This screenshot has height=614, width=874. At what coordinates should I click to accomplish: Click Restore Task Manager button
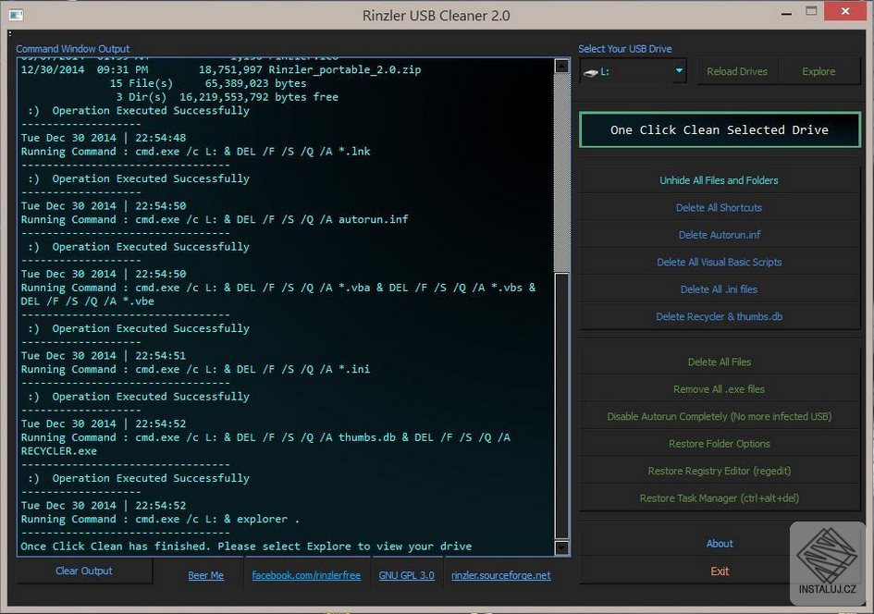(719, 498)
